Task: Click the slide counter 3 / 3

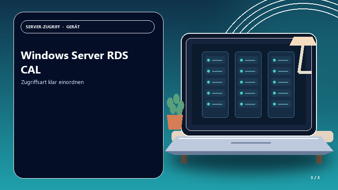Action: [315, 178]
